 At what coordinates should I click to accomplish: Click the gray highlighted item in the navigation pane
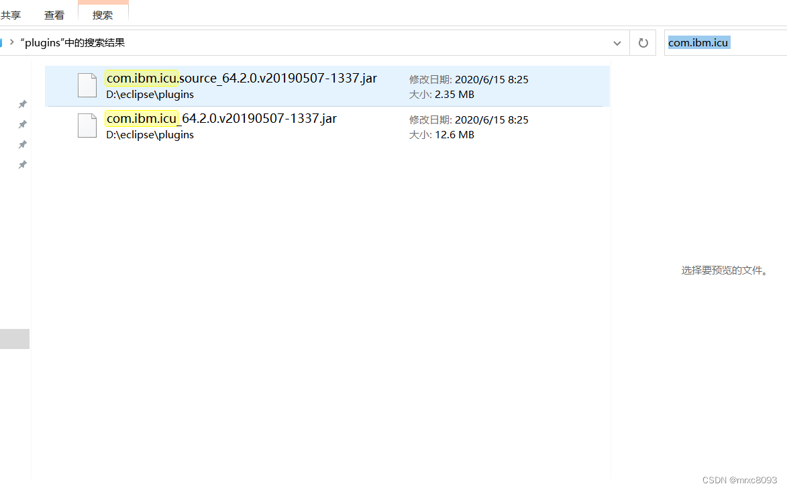(15, 339)
